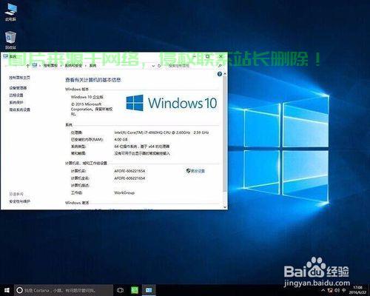
Task: Open the Recycle Bin desktop icon
Action: pos(10,40)
